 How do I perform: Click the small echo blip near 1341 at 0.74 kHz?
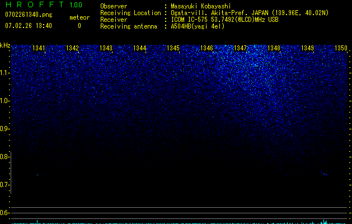pos(37,175)
